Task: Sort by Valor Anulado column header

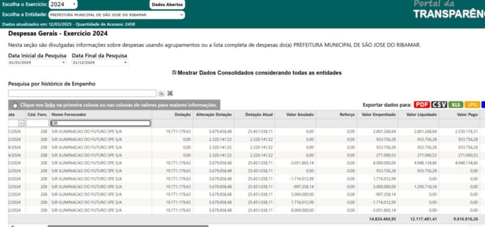Action: point(300,115)
